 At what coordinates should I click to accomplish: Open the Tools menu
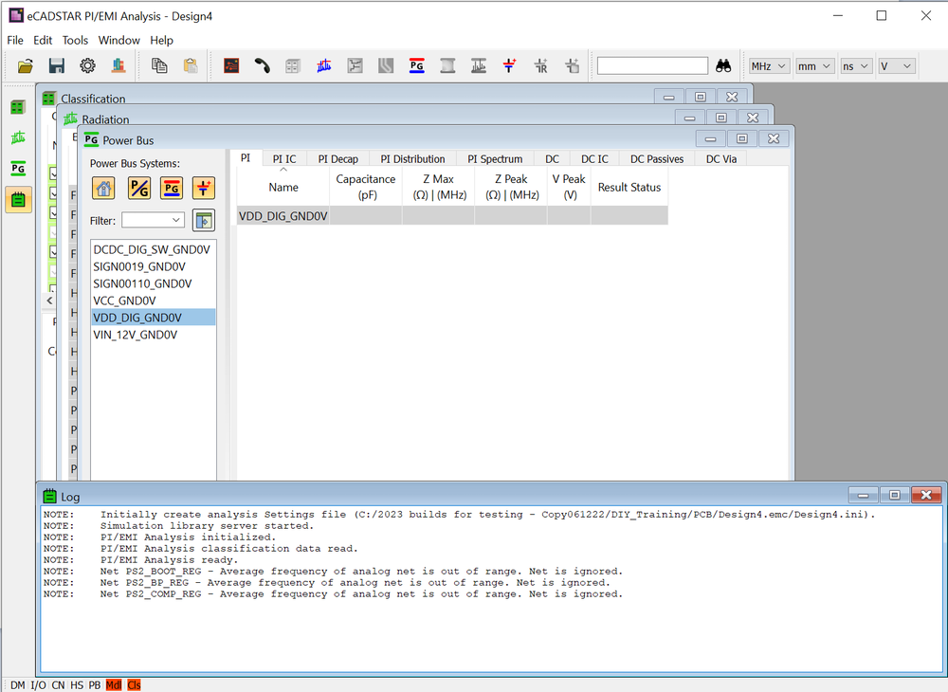click(75, 41)
